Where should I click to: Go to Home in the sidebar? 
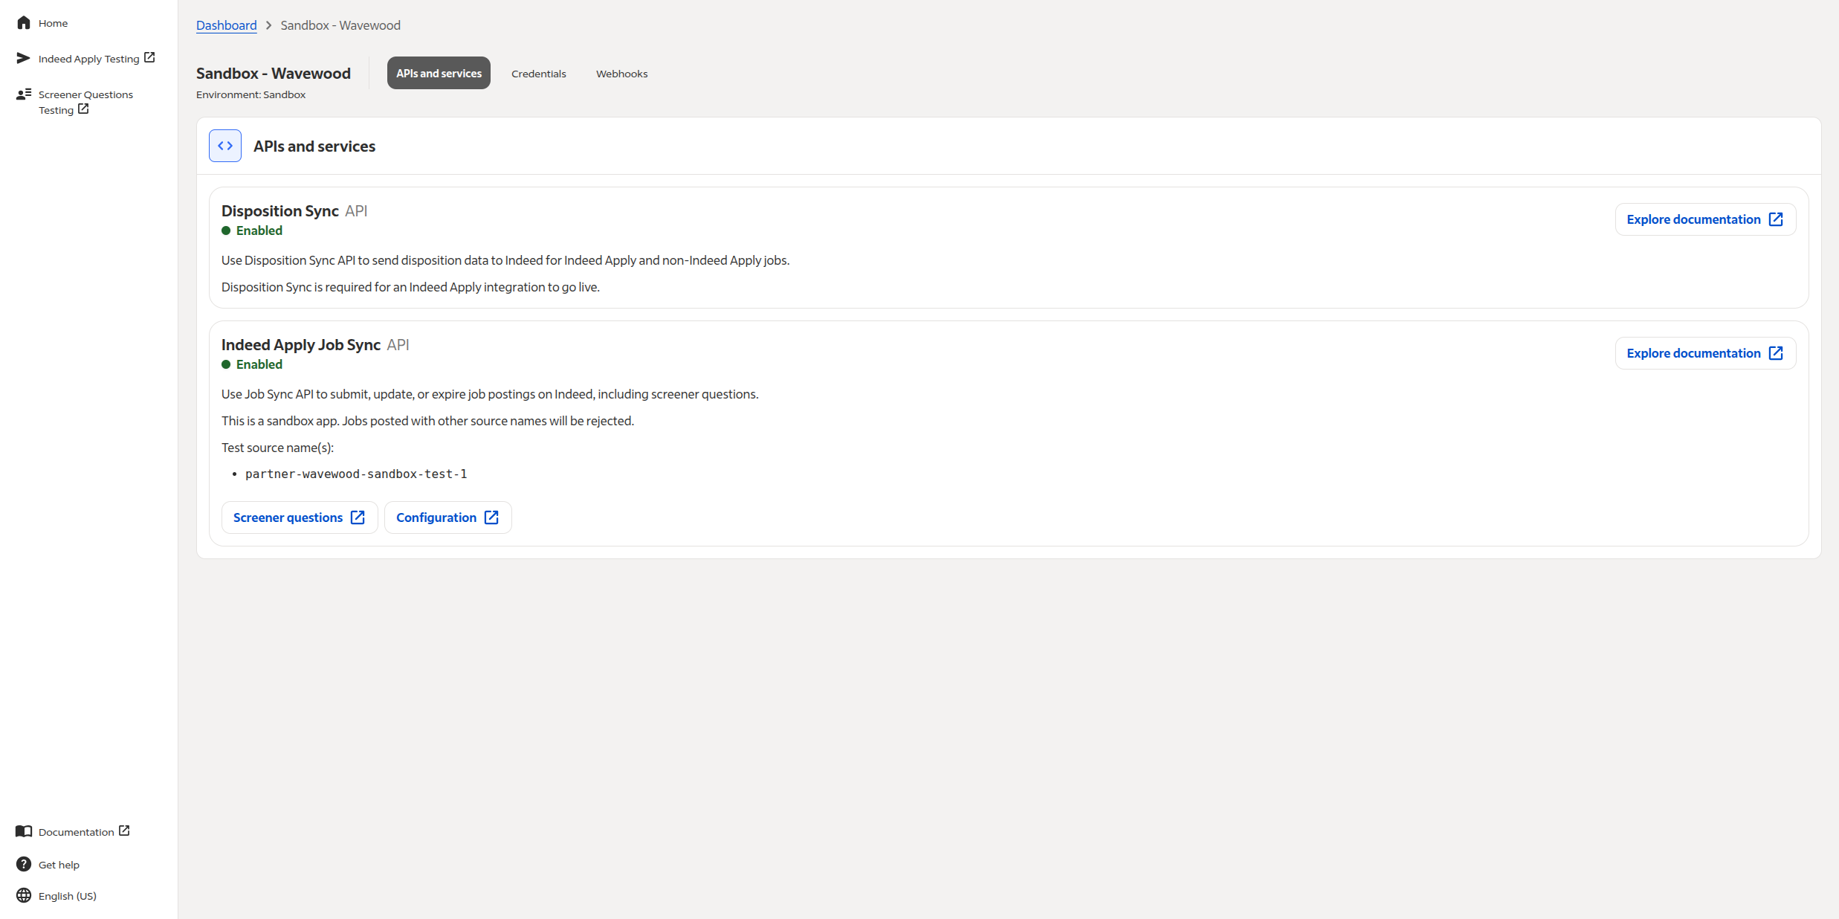[x=53, y=23]
